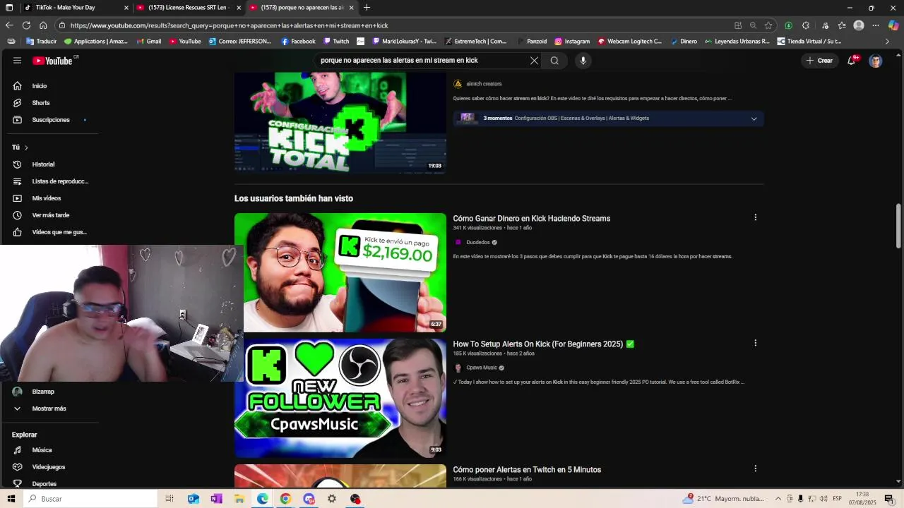Open the Facebook bookmark
Image resolution: width=904 pixels, height=508 pixels.
coord(298,42)
